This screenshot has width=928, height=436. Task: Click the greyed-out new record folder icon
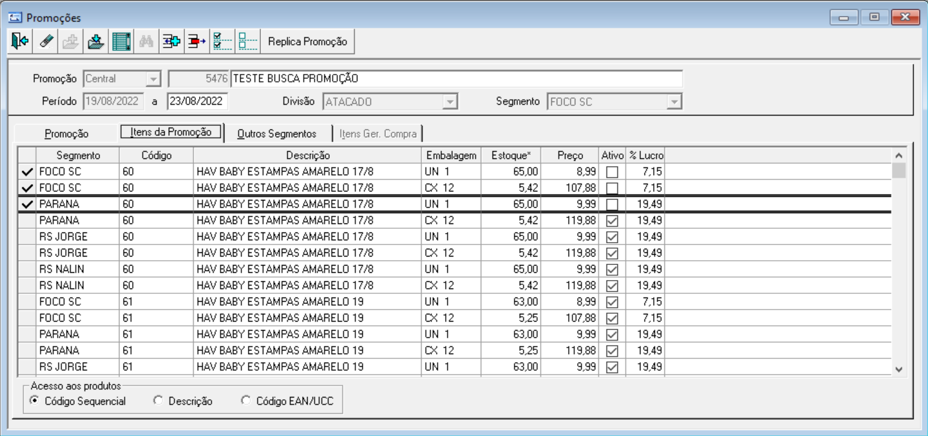tap(71, 42)
